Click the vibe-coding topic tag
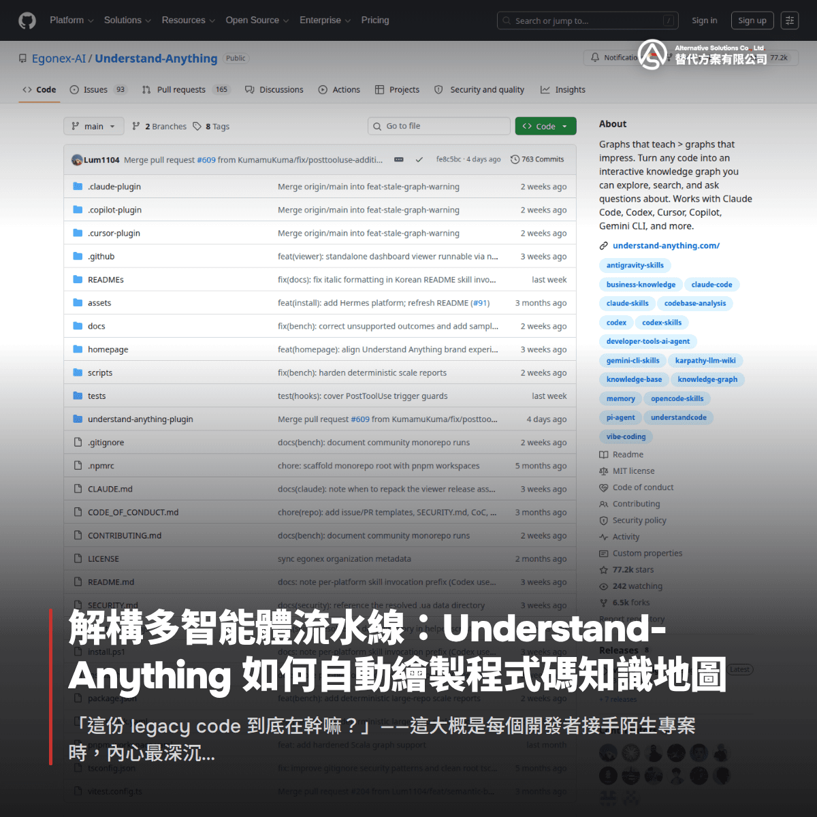Viewport: 817px width, 817px height. tap(626, 437)
